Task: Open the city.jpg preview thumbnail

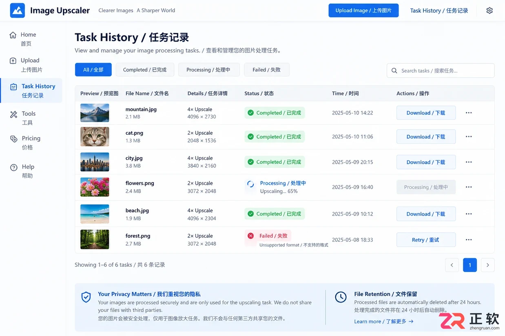Action: click(x=95, y=162)
